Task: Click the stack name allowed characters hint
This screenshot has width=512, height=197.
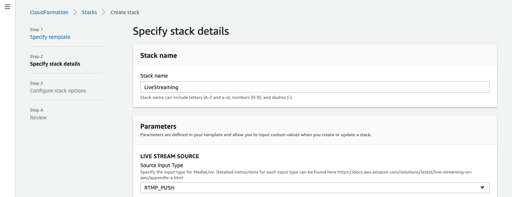Action: 216,97
